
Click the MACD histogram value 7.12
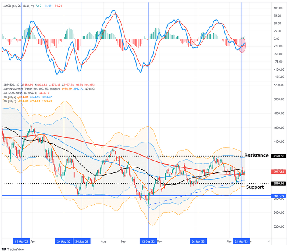pyautogui.click(x=38, y=6)
